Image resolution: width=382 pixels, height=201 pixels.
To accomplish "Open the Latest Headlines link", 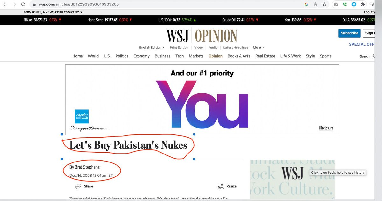I will coord(236,47).
